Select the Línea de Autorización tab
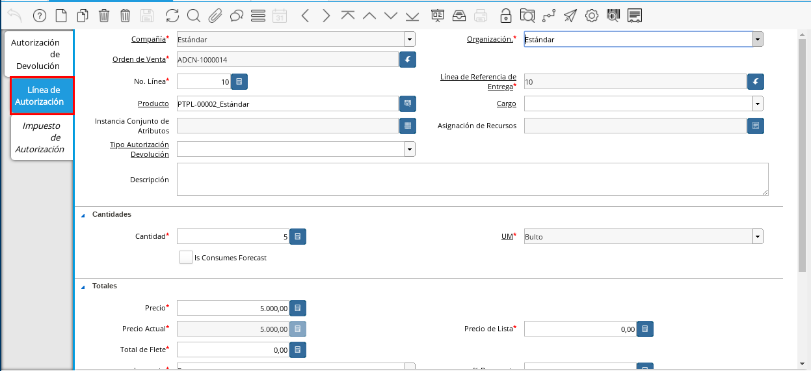 [42, 96]
